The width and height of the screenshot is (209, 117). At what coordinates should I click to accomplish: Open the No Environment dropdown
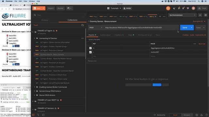click(x=182, y=15)
